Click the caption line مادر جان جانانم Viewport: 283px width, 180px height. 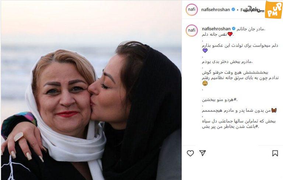[251, 29]
